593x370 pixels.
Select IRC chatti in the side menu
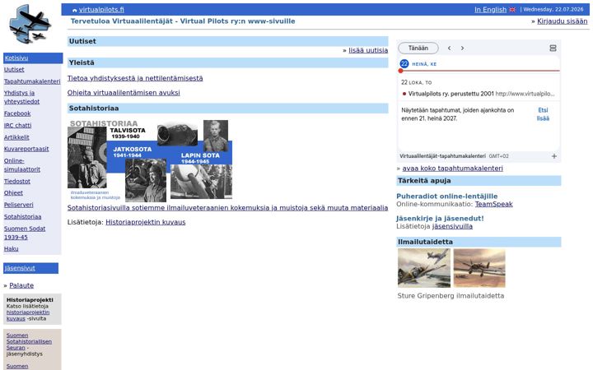pyautogui.click(x=18, y=125)
